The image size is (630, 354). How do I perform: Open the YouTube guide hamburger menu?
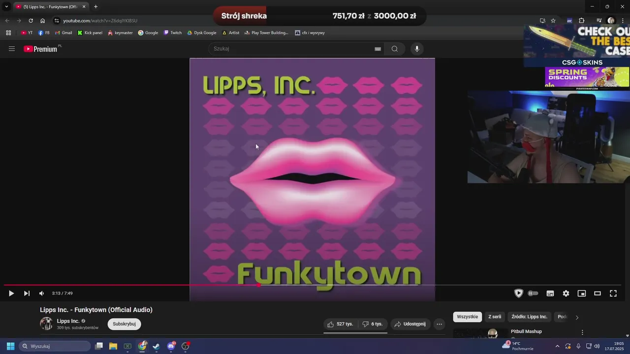click(x=12, y=49)
